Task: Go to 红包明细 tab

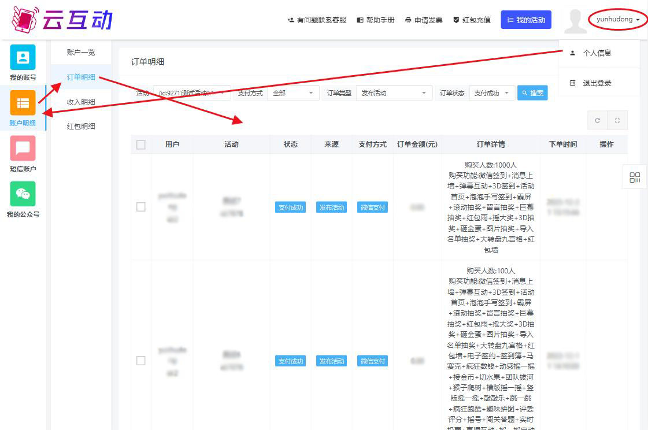Action: (x=81, y=127)
